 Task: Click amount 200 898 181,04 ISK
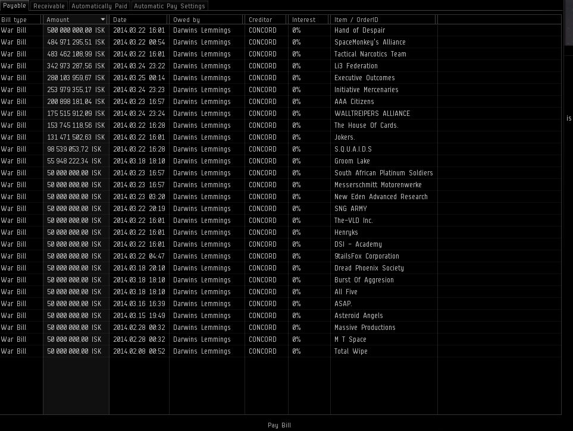click(x=76, y=102)
